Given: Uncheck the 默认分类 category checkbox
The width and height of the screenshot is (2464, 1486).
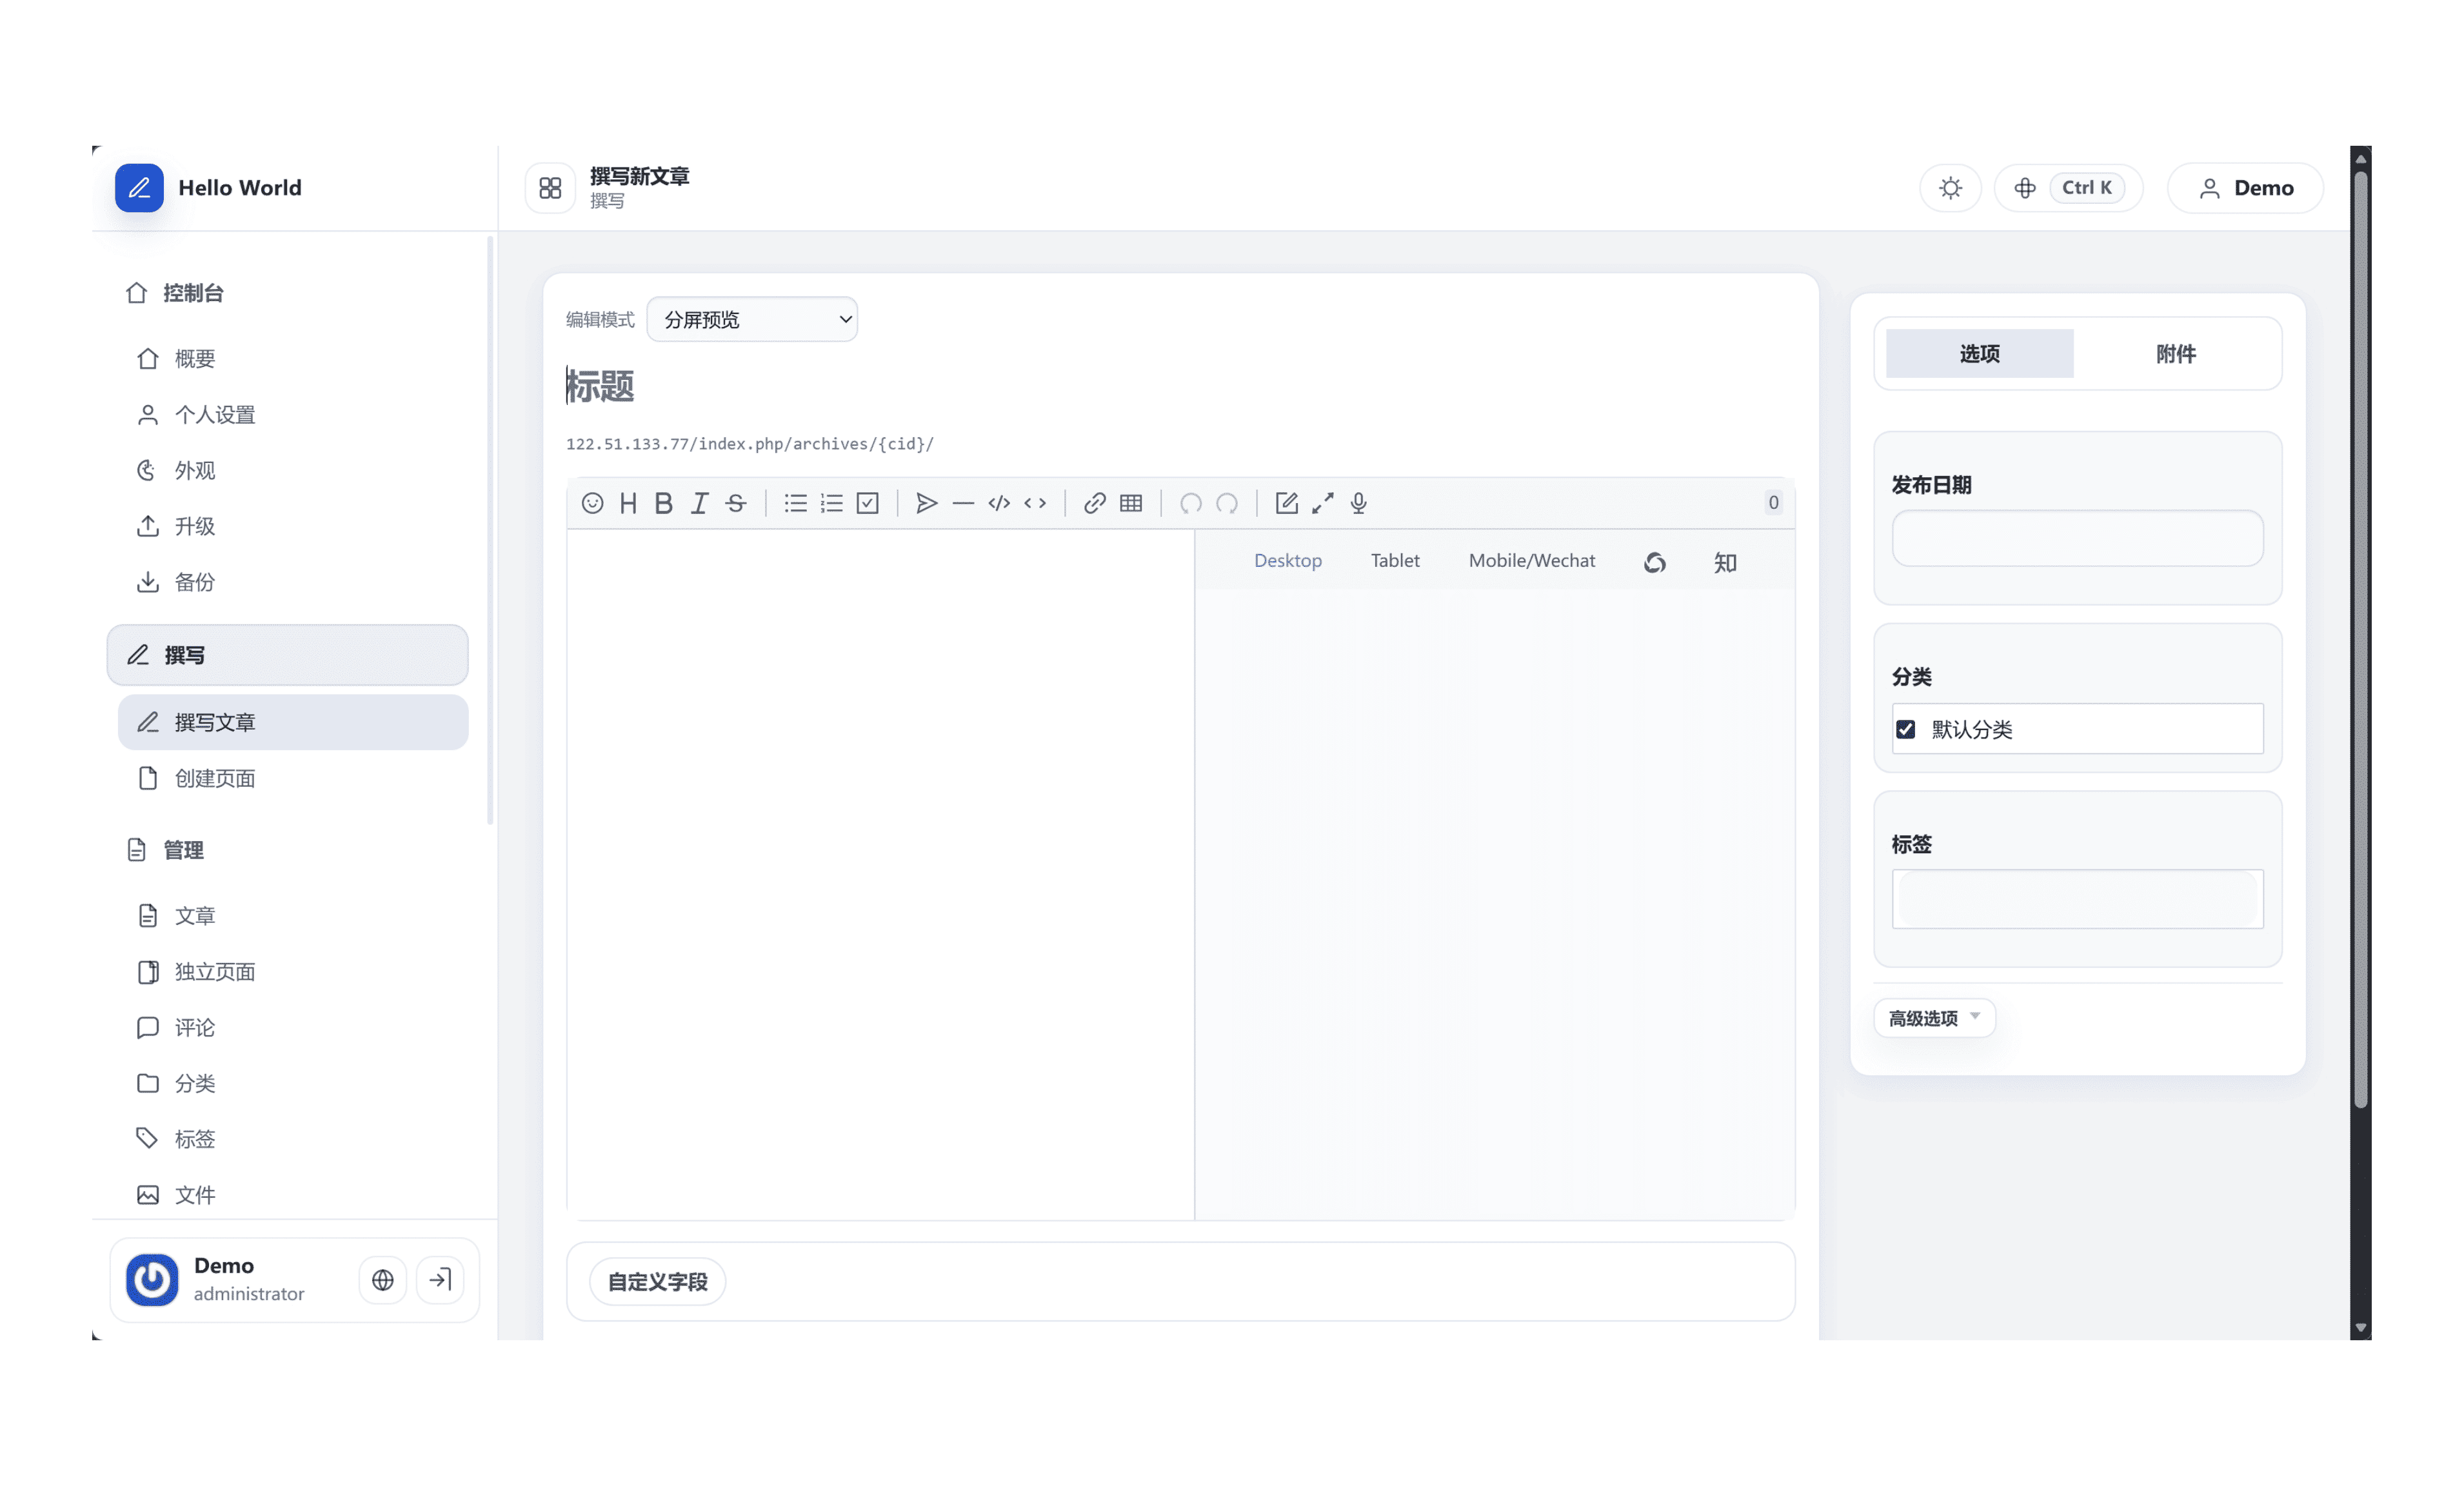Looking at the screenshot, I should [1905, 729].
